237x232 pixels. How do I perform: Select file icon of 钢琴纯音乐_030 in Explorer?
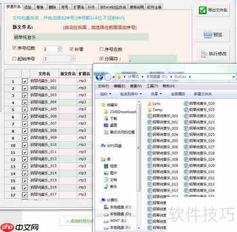click(186, 165)
